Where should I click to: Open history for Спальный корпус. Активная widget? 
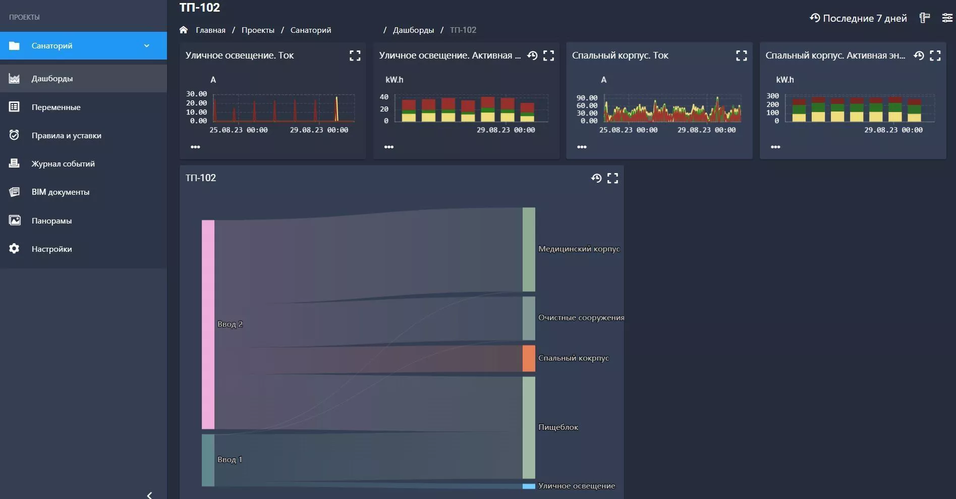click(919, 56)
